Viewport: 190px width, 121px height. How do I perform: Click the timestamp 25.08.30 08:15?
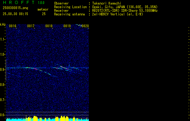pyautogui.click(x=15, y=14)
